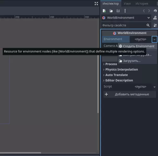Open the Script property dropdown arrow
This screenshot has height=156, width=158.
point(154,87)
